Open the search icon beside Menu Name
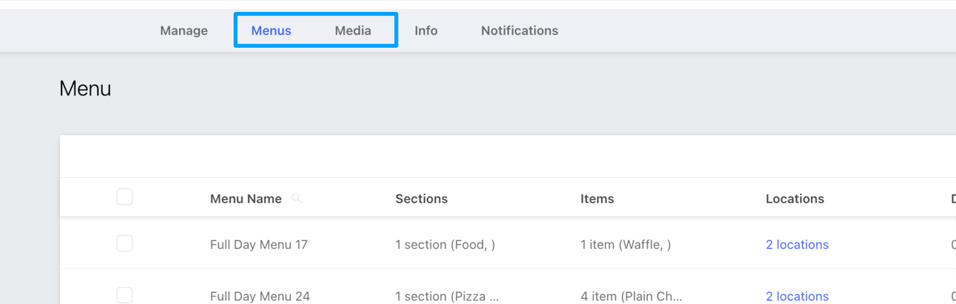Viewport: 956px width, 304px height. click(x=296, y=198)
